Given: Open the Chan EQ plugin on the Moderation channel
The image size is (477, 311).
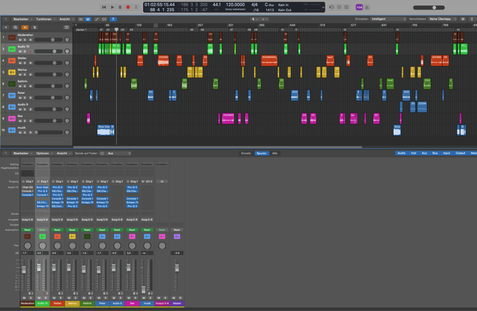Looking at the screenshot, I should tap(27, 187).
